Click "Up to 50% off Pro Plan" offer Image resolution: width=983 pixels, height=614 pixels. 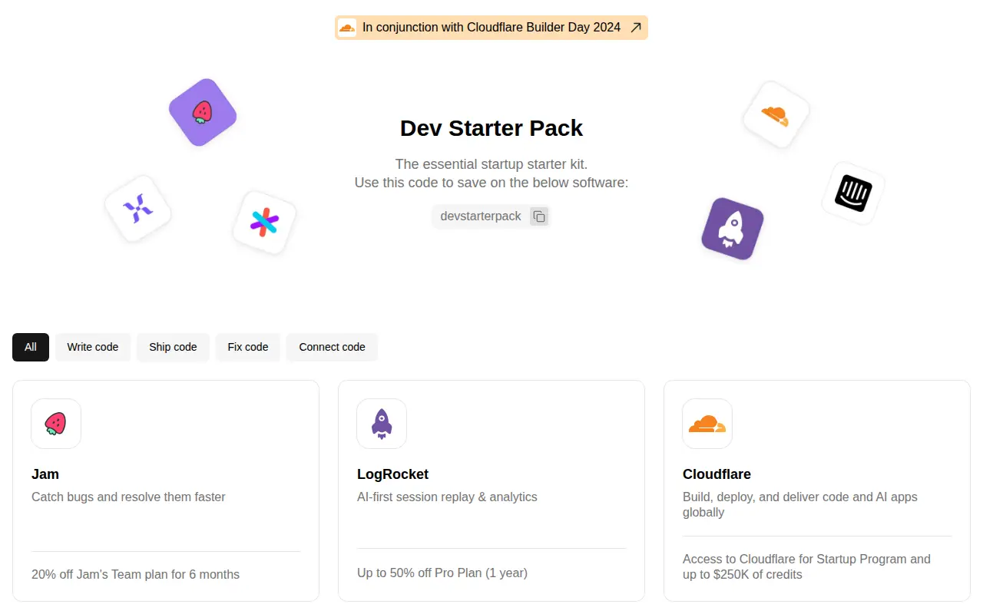[x=442, y=573]
